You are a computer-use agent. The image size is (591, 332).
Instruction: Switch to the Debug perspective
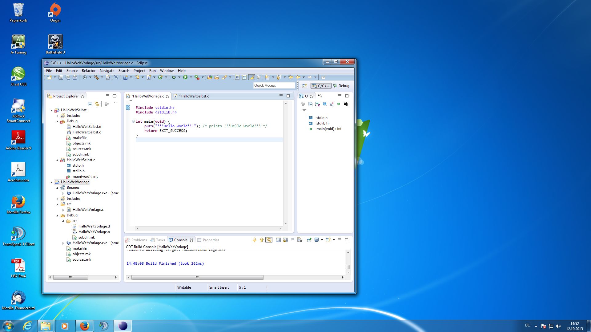(x=341, y=86)
